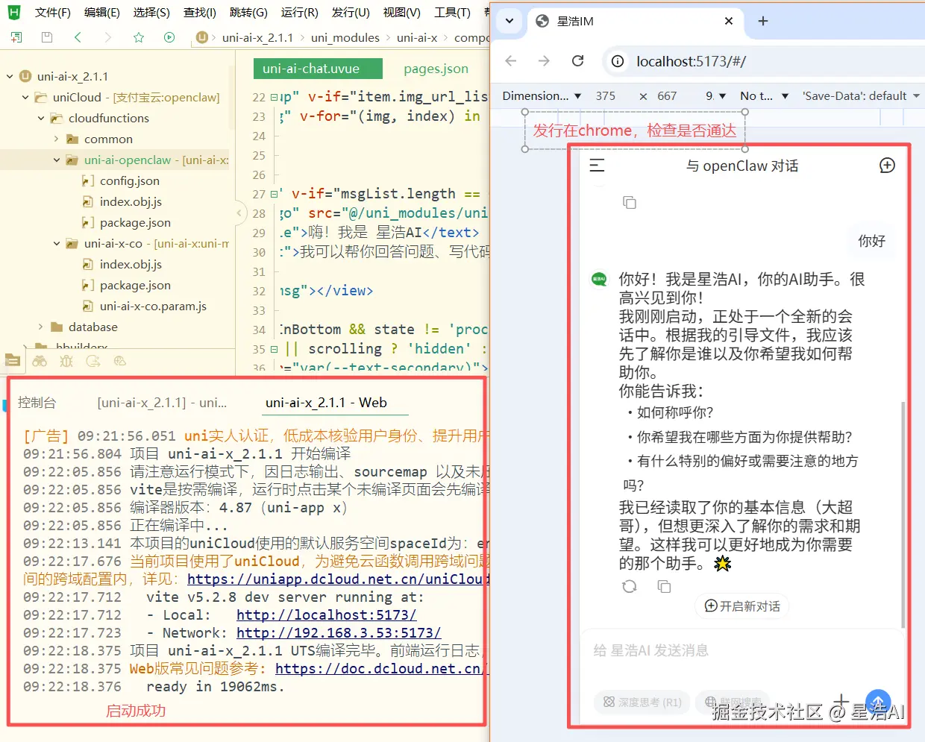The height and width of the screenshot is (742, 925).
Task: Close the 星浩IM Chrome tab
Action: (729, 21)
